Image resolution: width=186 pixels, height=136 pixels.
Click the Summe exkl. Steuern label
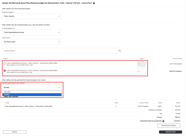[x=155, y=110]
